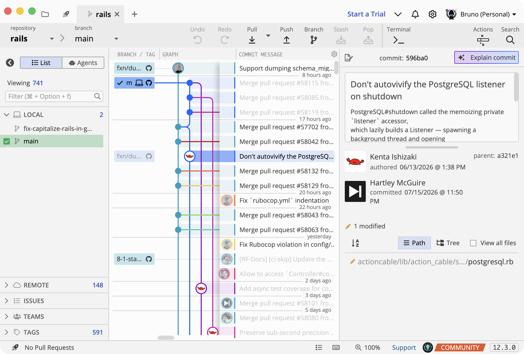Click the Redo toolbar icon
This screenshot has width=524, height=354.
[x=225, y=40]
